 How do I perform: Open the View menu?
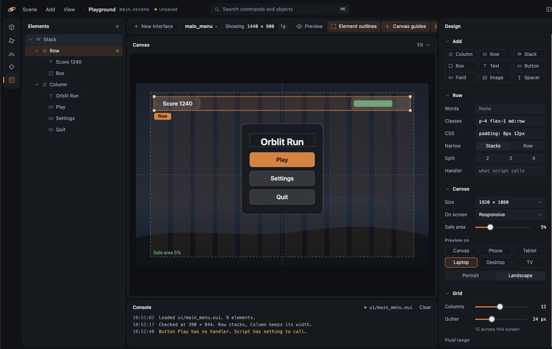pos(69,9)
